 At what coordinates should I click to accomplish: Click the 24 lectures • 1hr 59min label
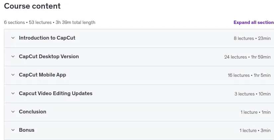[x=247, y=57]
